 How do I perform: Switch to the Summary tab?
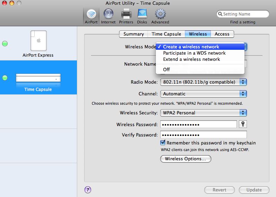pyautogui.click(x=134, y=34)
